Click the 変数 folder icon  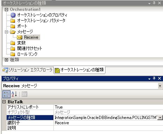pos(13,43)
